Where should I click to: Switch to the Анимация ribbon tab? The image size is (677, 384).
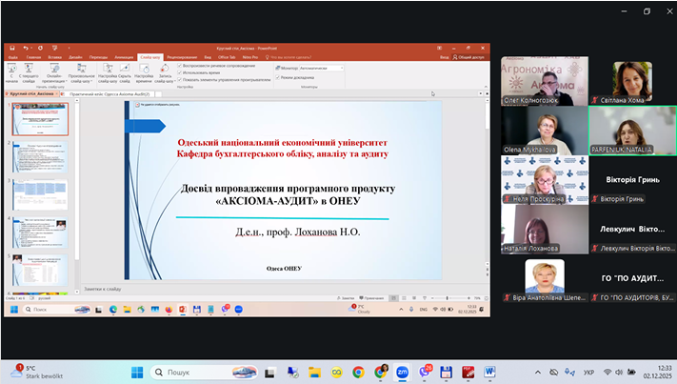point(124,57)
